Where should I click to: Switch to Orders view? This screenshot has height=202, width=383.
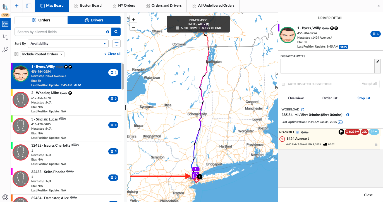(41, 20)
